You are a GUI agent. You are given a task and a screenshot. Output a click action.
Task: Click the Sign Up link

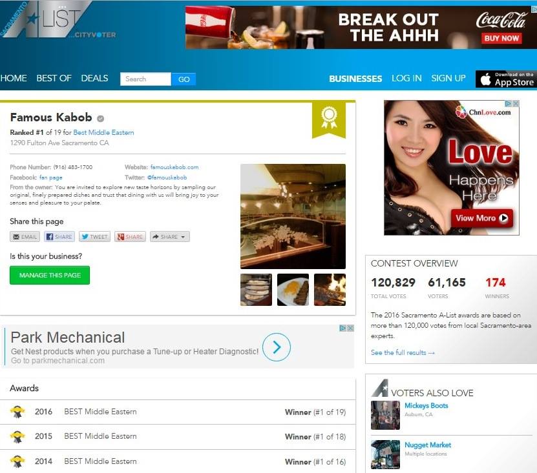coord(448,78)
